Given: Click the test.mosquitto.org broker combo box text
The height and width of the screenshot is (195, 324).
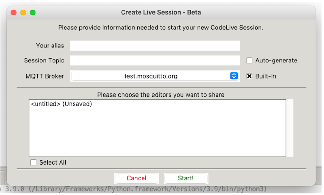Looking at the screenshot, I should [x=151, y=76].
